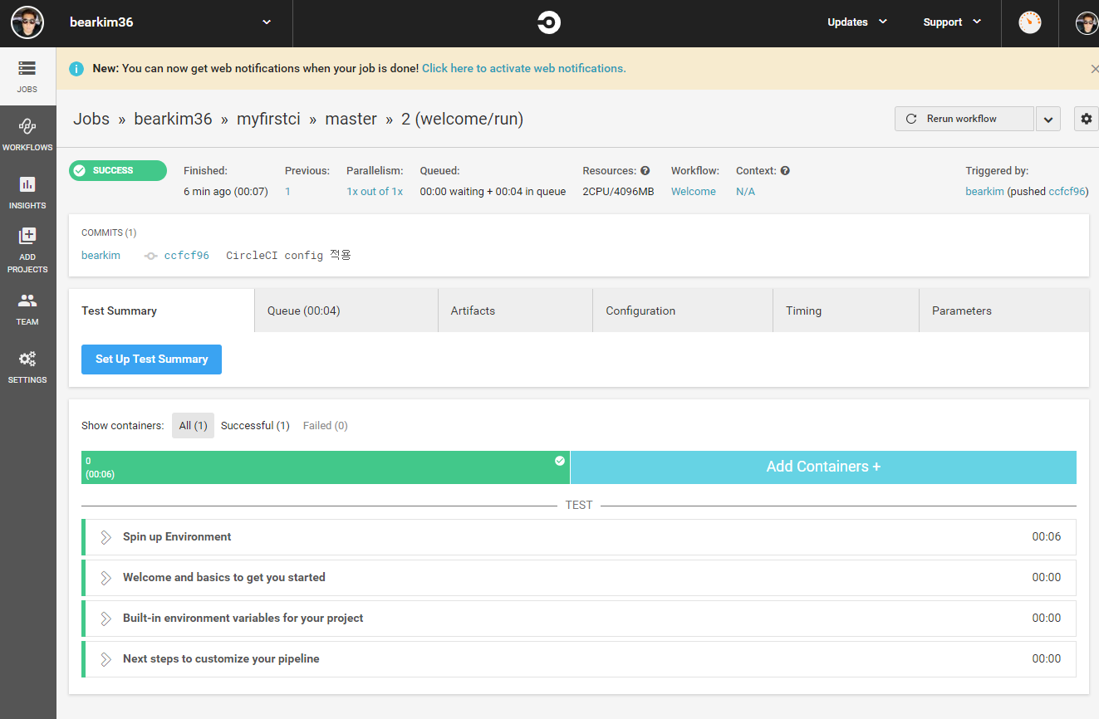Viewport: 1099px width, 719px height.
Task: Click the 6 min ago finished time
Action: [x=226, y=191]
